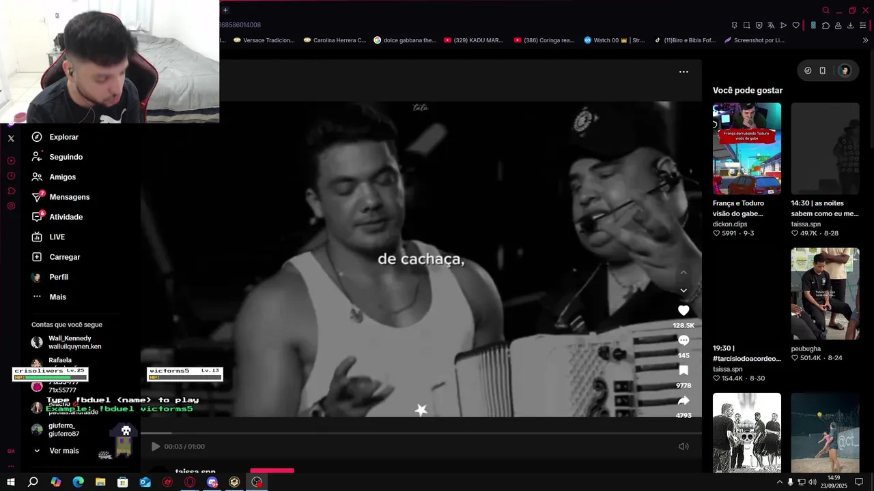Open bookmark (329) KADU MAR...
Screen dimensions: 874x491
(473, 40)
